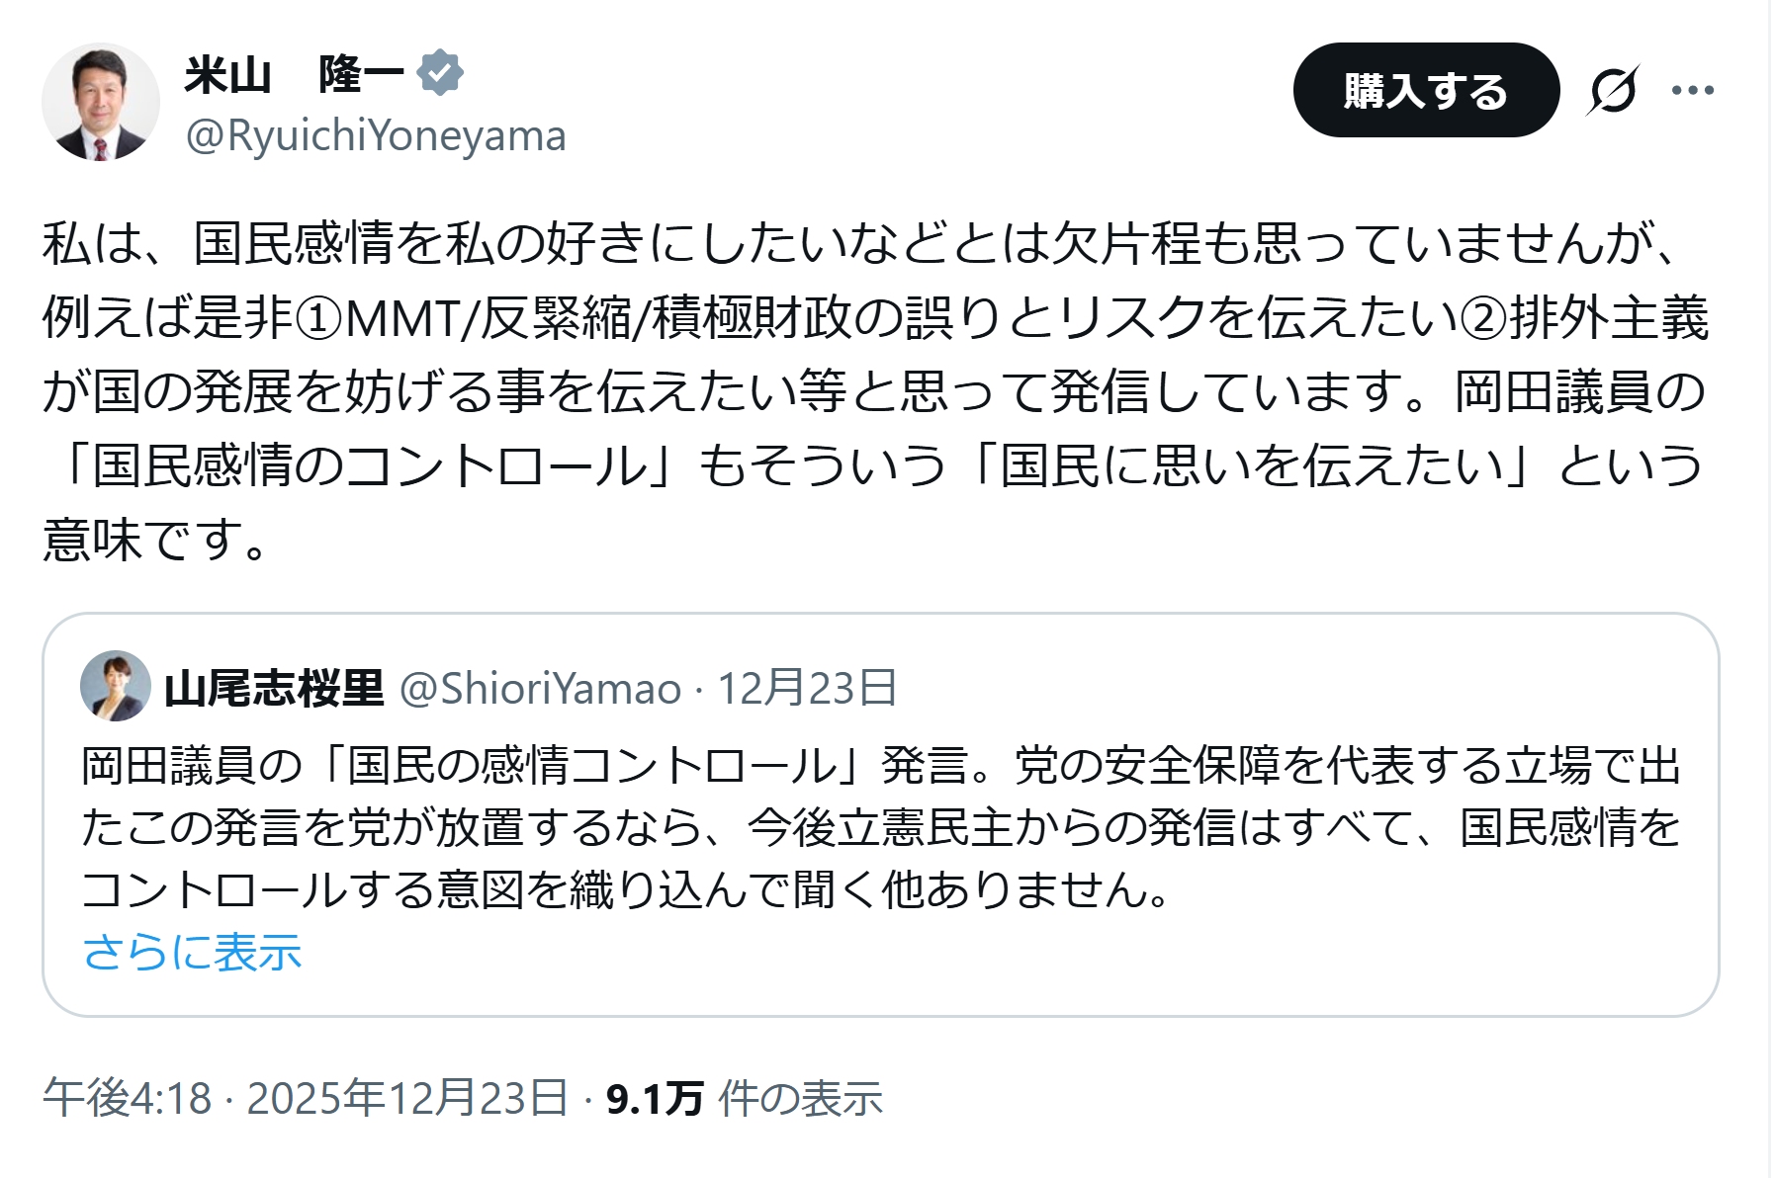Image resolution: width=1775 pixels, height=1178 pixels.
Task: Click the final line 意味です。of main post
Action: pyautogui.click(x=154, y=540)
